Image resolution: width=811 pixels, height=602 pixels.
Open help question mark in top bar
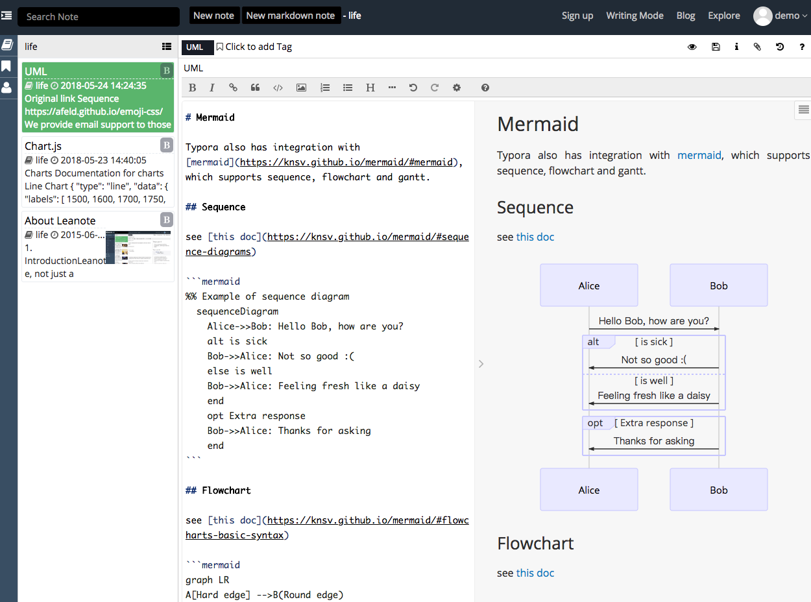803,47
